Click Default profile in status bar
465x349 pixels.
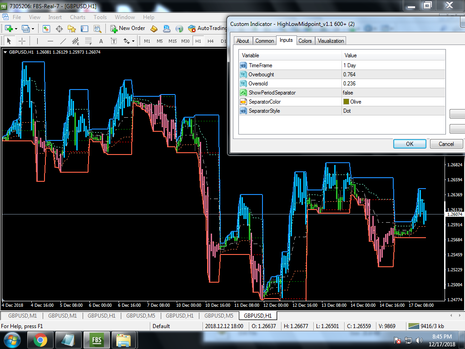161,326
